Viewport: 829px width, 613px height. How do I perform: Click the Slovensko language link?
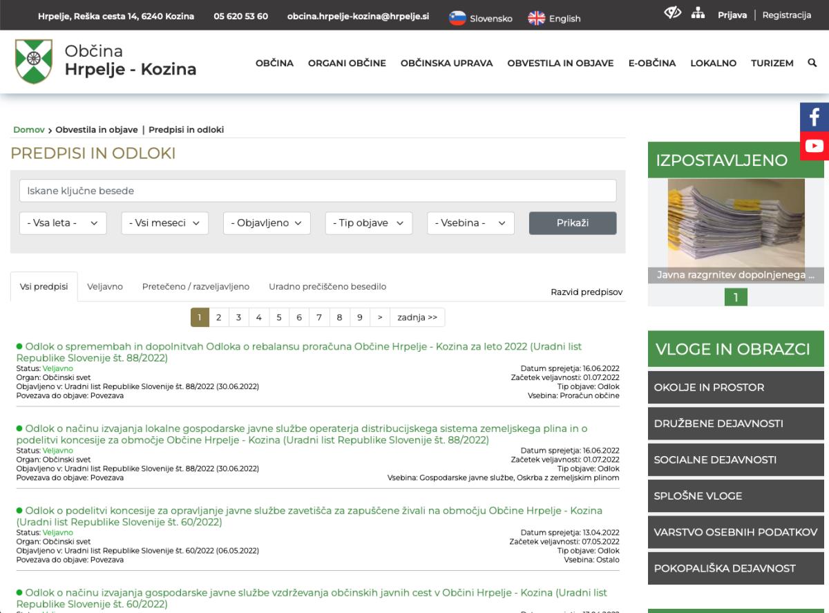(x=491, y=19)
